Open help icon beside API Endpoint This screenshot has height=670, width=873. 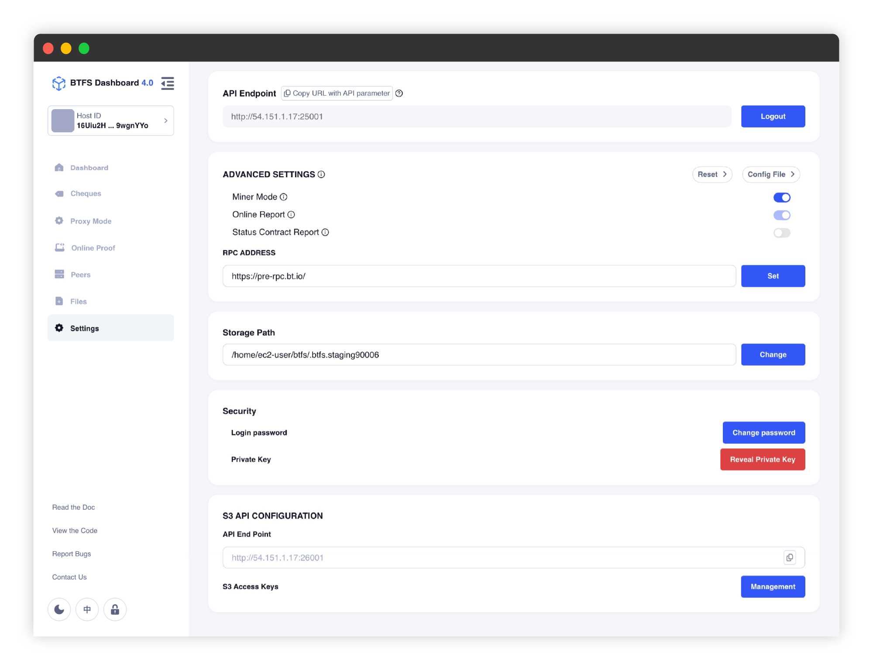[399, 93]
